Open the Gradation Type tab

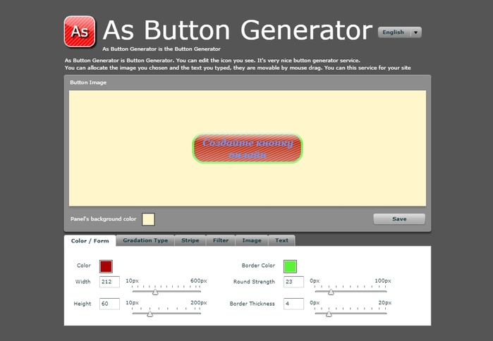coord(145,240)
